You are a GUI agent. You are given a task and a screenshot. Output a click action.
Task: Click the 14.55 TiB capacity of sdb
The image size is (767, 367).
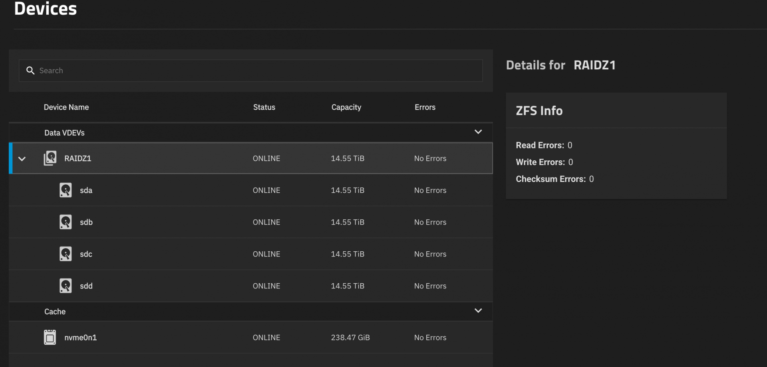point(348,223)
